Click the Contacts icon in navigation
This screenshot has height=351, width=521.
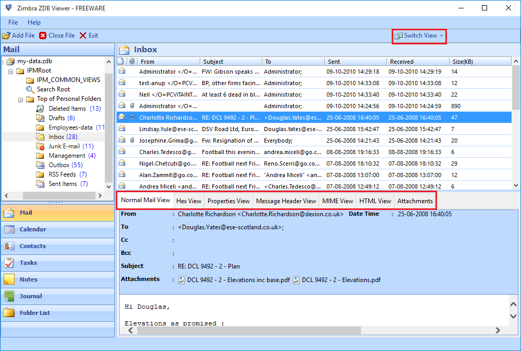pos(9,246)
